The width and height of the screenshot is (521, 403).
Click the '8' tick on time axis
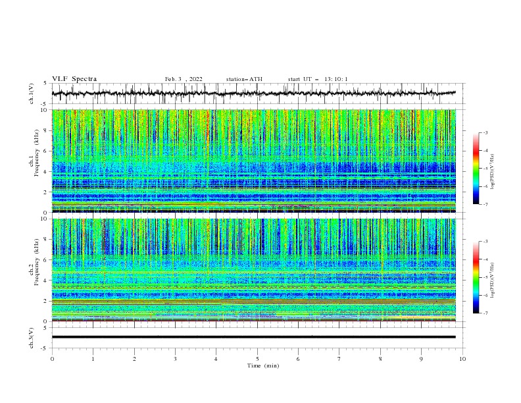380,359
